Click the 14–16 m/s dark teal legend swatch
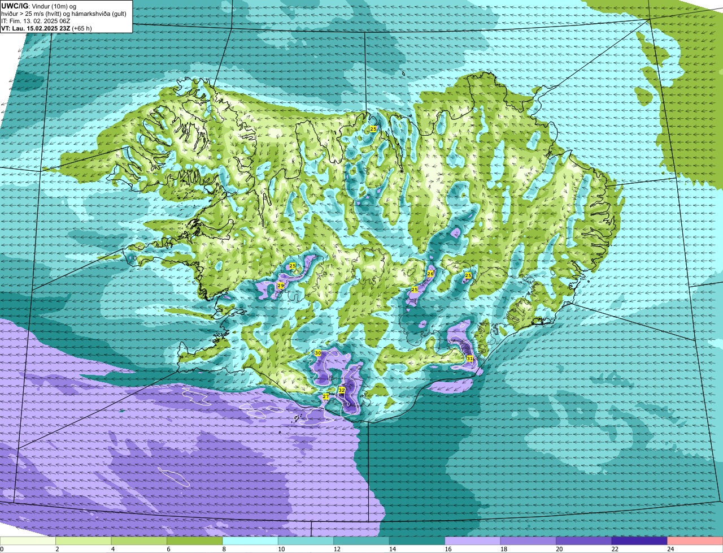This screenshot has width=723, height=553. click(417, 541)
